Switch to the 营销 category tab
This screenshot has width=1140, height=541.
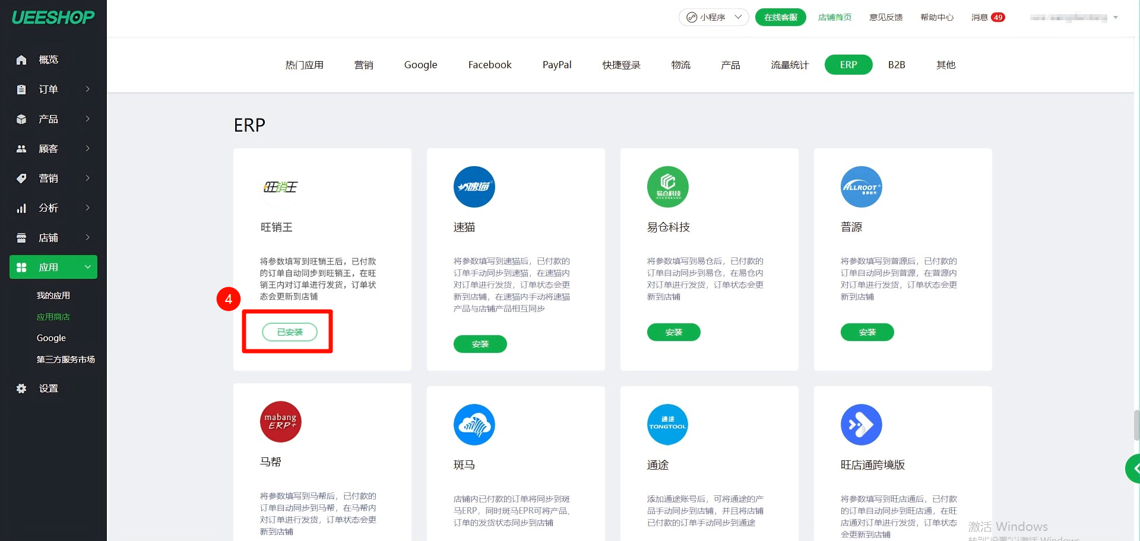(x=364, y=65)
